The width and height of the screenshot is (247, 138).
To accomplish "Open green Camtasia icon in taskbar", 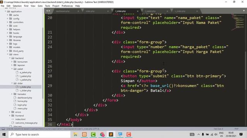I will [x=93, y=135].
